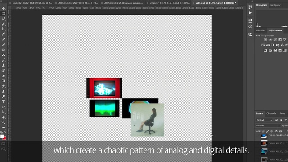Screen dimensions: 288x162
Task: Toggle prevent artboard auto-nesting lock
Action: click(x=276, y=131)
